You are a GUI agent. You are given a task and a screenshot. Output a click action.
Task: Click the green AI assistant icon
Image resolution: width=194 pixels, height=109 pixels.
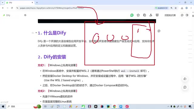click(132, 15)
